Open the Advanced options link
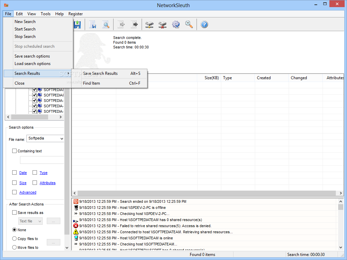This screenshot has height=260, width=347. pos(28,192)
